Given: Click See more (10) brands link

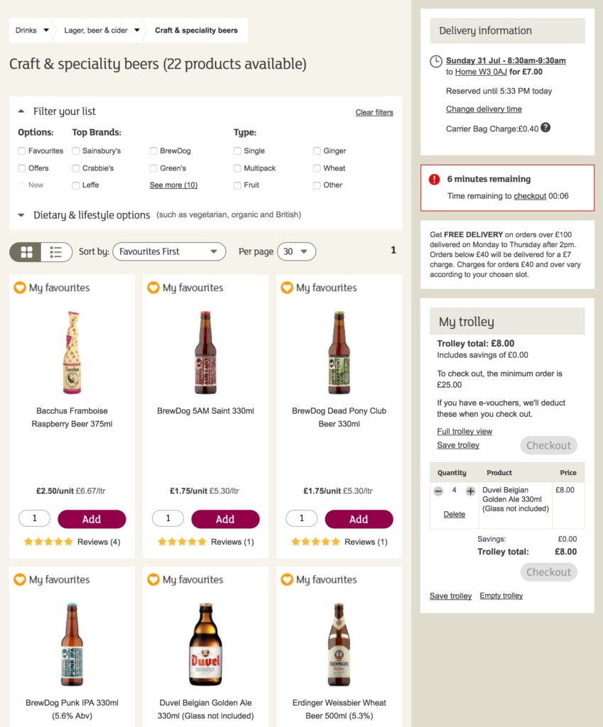Looking at the screenshot, I should point(173,185).
